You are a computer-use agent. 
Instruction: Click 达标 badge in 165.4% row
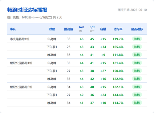click(137, 47)
